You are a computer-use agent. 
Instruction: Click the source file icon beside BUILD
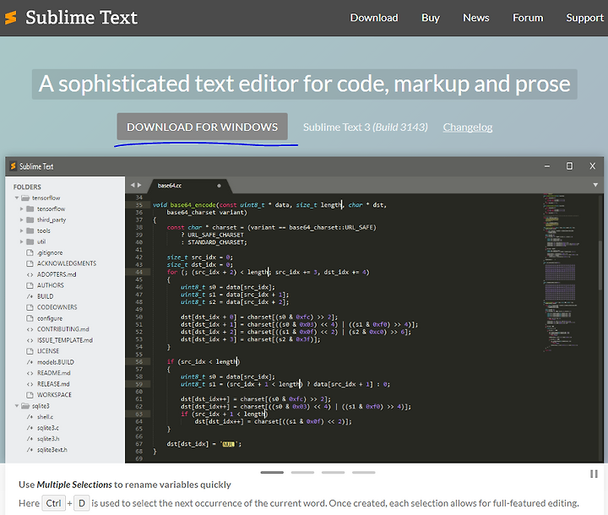pyautogui.click(x=30, y=296)
